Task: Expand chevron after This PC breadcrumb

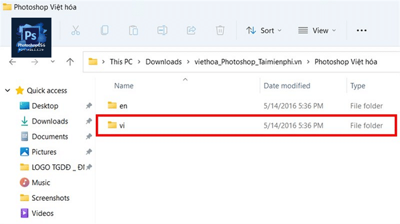Action: tap(139, 62)
